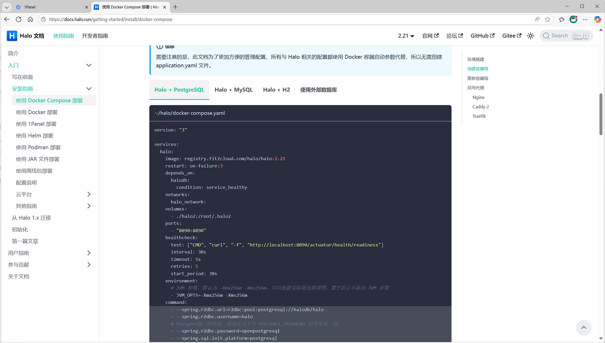This screenshot has height=343, width=605.
Task: Navigate back with the browser back arrow
Action: tap(7, 19)
